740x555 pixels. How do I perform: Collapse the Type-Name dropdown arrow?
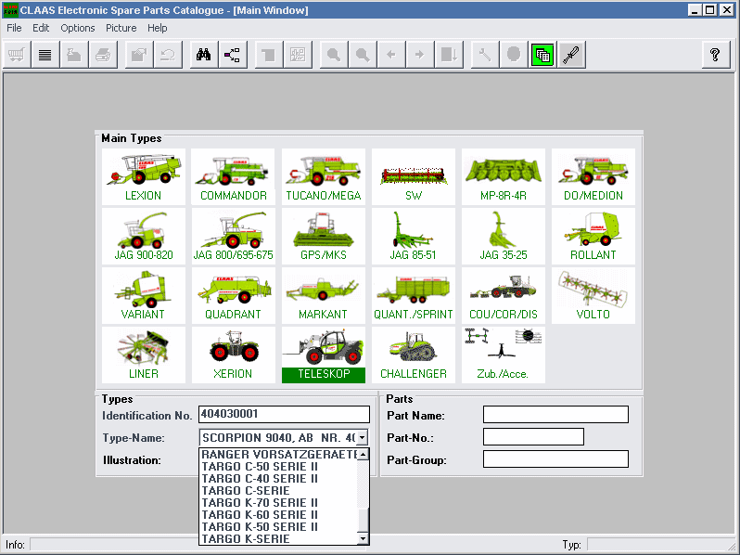[362, 437]
